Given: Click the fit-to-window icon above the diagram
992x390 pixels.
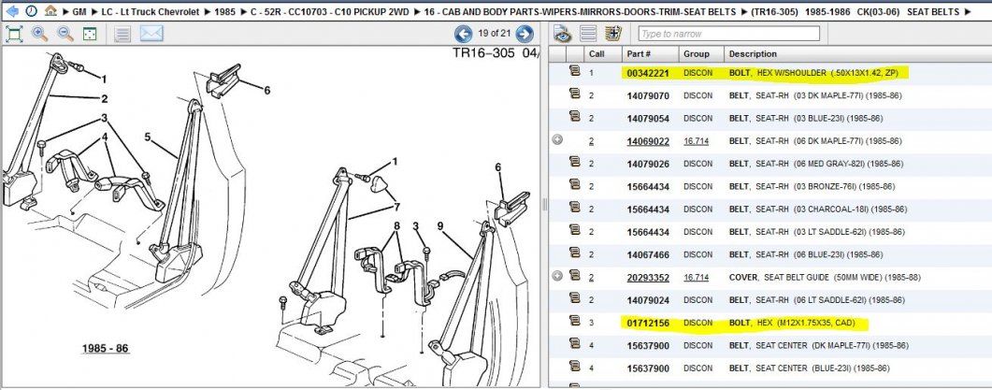Looking at the screenshot, I should [14, 34].
